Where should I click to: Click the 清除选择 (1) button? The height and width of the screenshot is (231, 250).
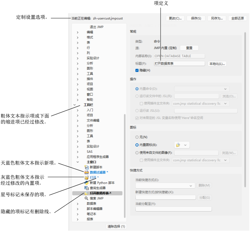116,226
